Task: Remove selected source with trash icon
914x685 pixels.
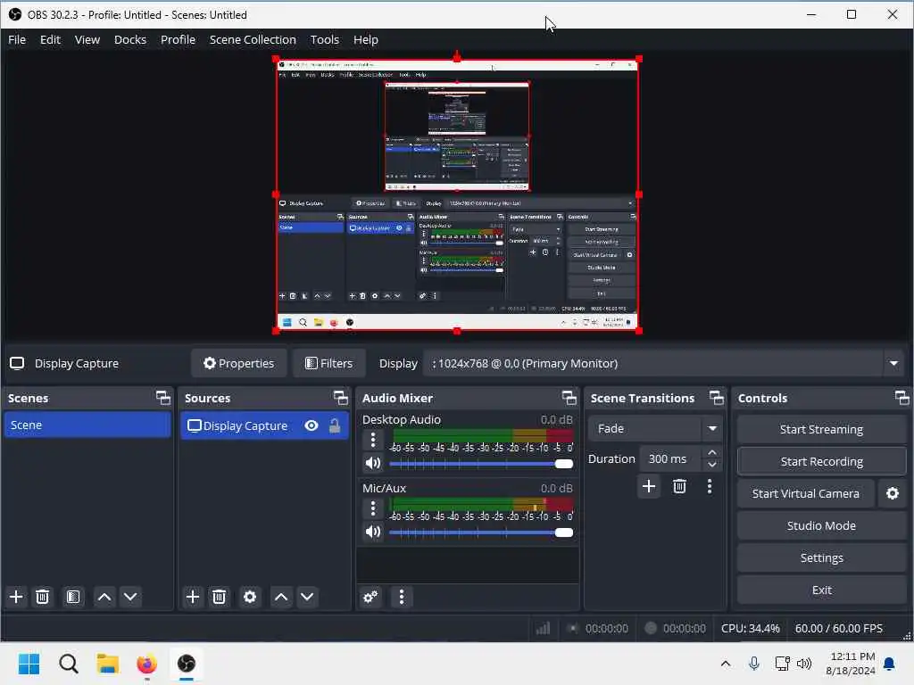Action: coord(220,597)
